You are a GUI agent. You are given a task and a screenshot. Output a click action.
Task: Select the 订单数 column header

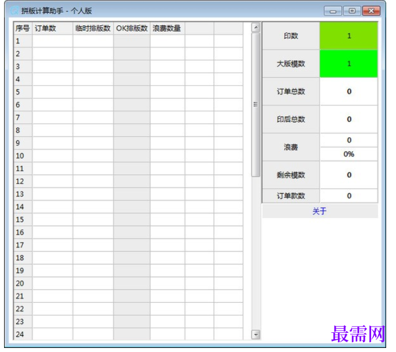53,28
